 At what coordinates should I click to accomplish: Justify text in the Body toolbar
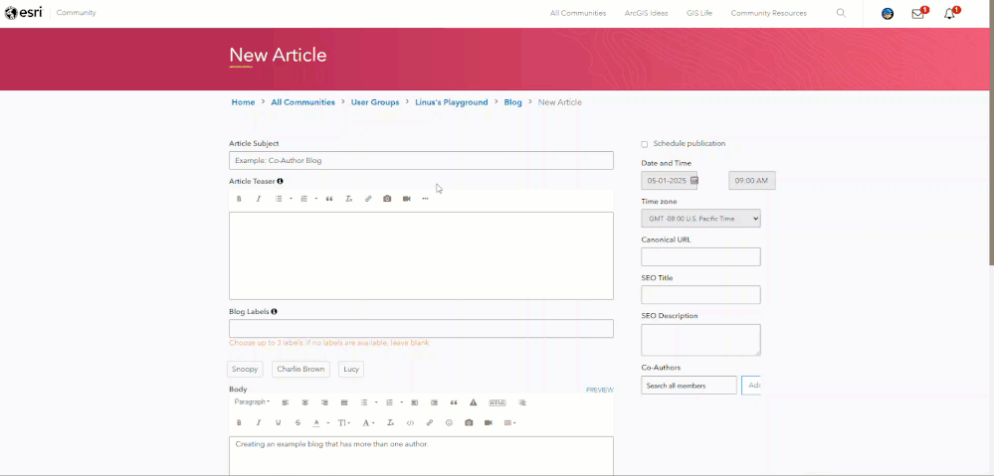click(x=344, y=402)
